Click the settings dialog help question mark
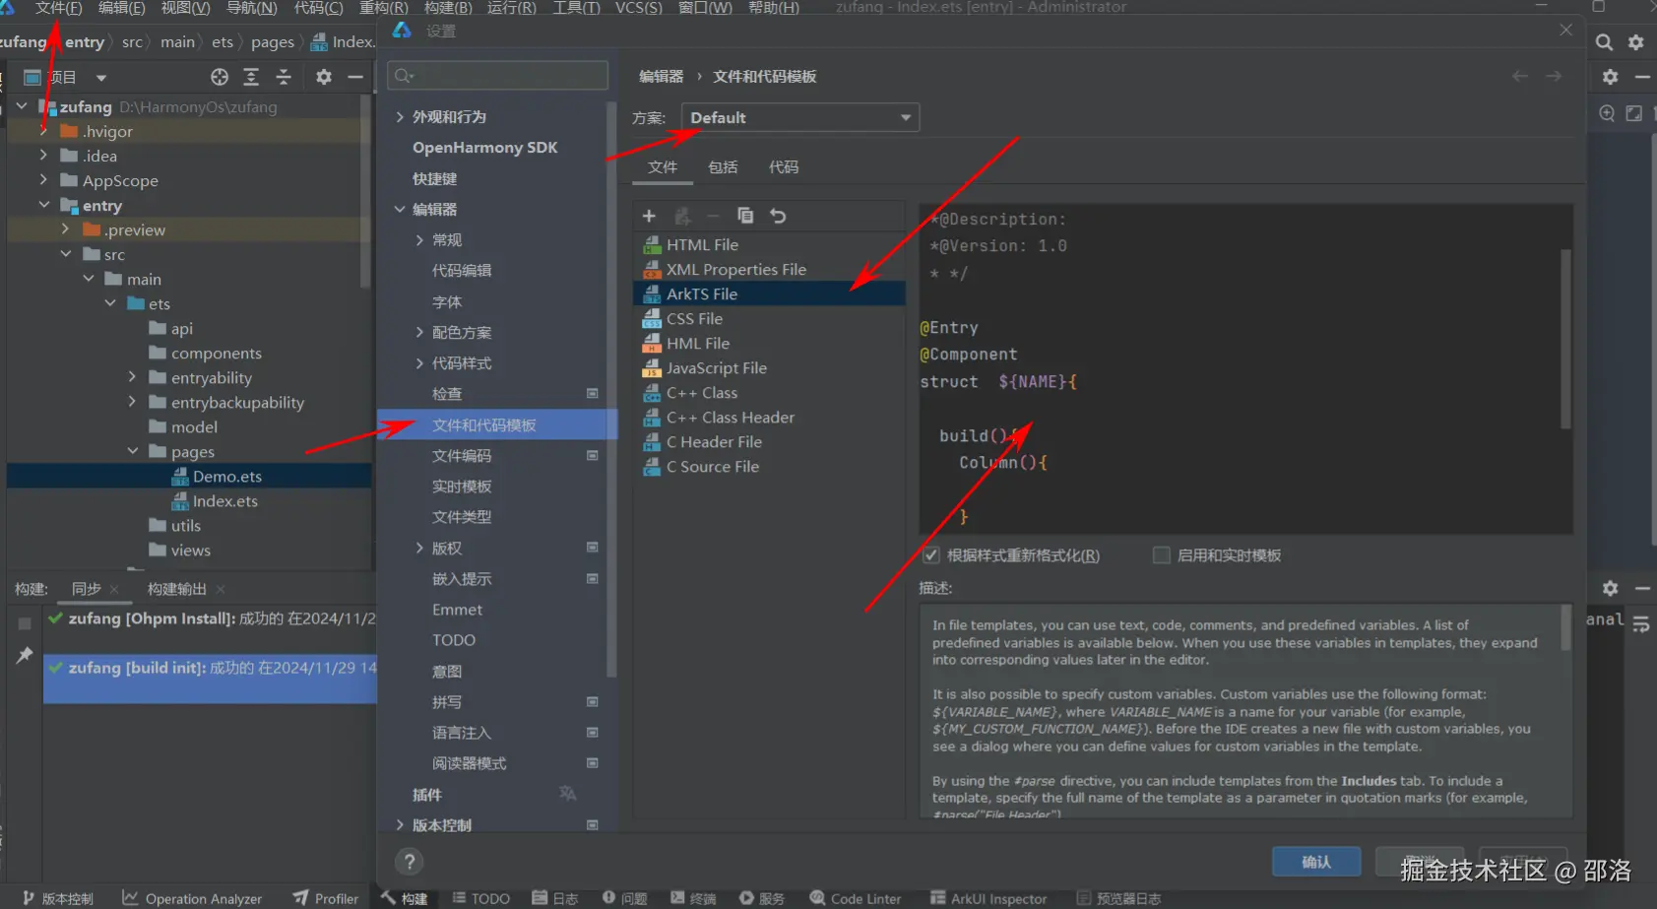The width and height of the screenshot is (1657, 909). click(410, 862)
